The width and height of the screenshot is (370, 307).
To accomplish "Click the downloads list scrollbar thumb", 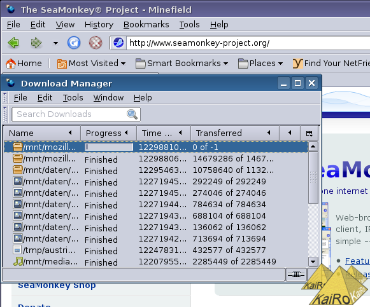I will [313, 178].
